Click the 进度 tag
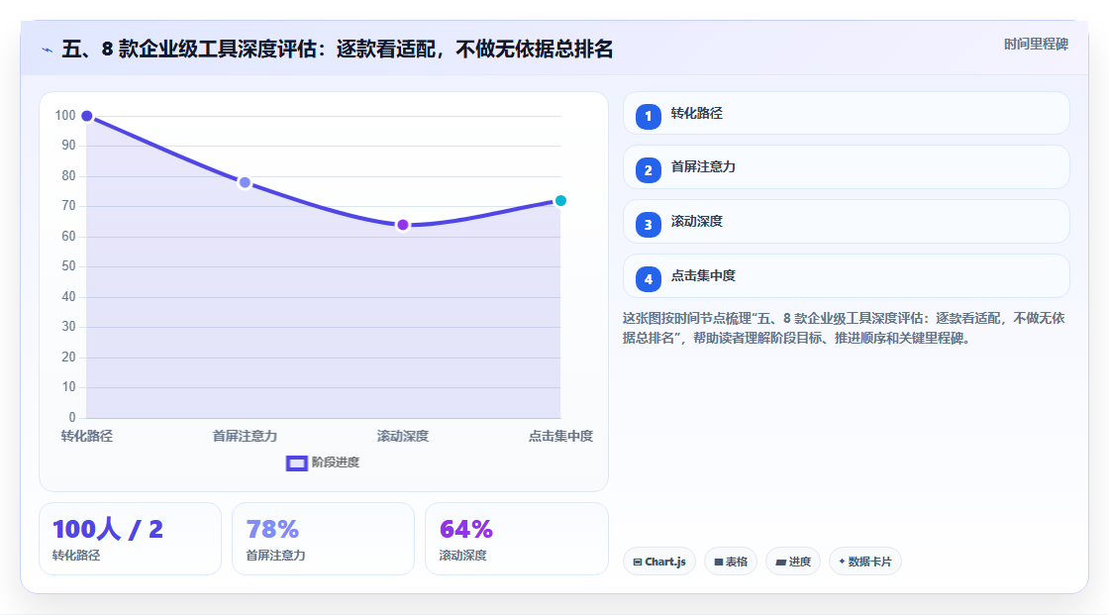The image size is (1109, 615). [793, 562]
